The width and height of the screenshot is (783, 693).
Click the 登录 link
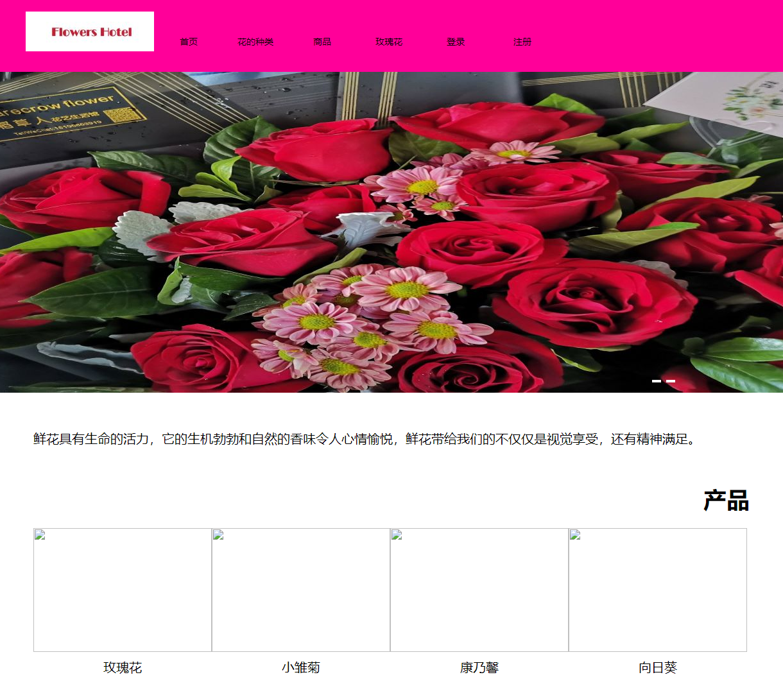tap(456, 41)
